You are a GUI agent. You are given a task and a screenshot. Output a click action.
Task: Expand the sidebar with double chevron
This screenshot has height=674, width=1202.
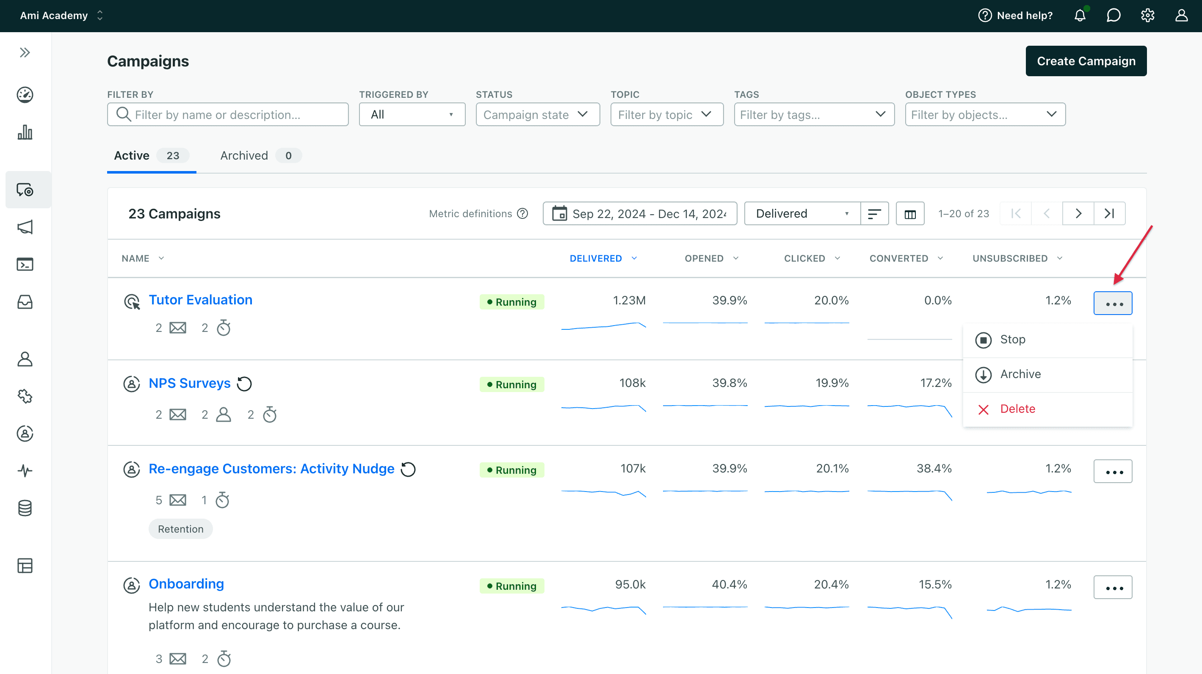(25, 52)
